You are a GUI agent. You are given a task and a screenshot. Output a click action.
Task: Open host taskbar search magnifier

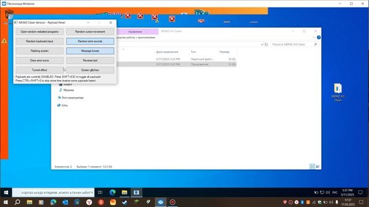(x=17, y=202)
